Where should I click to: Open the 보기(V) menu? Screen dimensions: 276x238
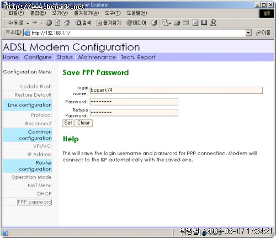click(x=60, y=13)
